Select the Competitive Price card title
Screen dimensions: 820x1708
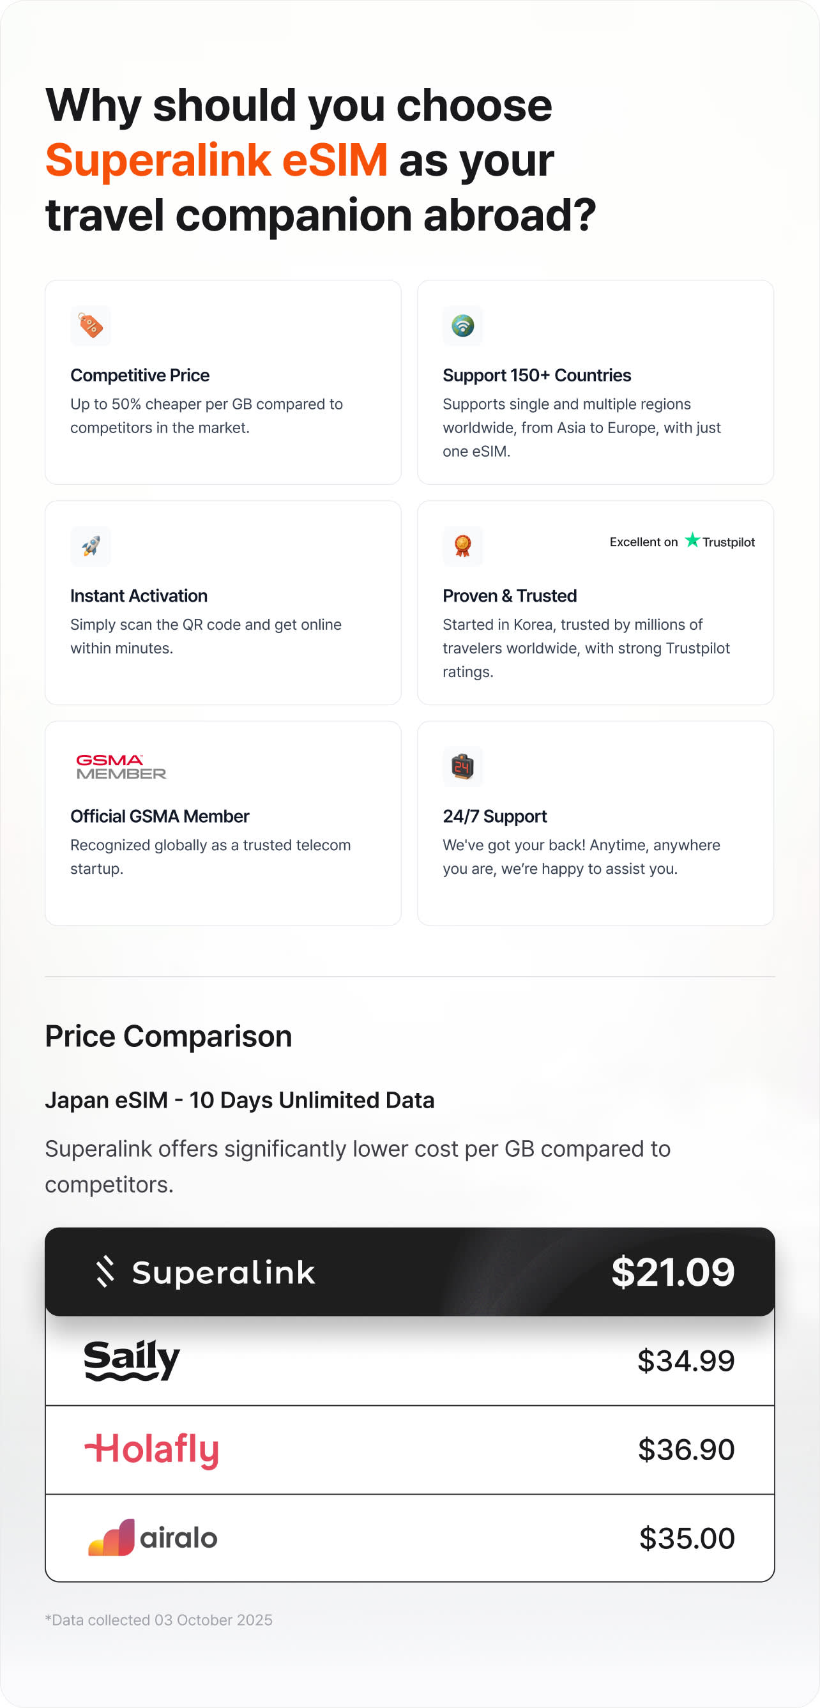point(140,376)
